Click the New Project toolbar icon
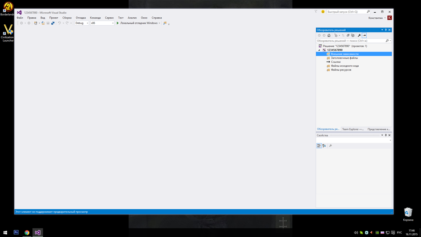 (x=35, y=23)
